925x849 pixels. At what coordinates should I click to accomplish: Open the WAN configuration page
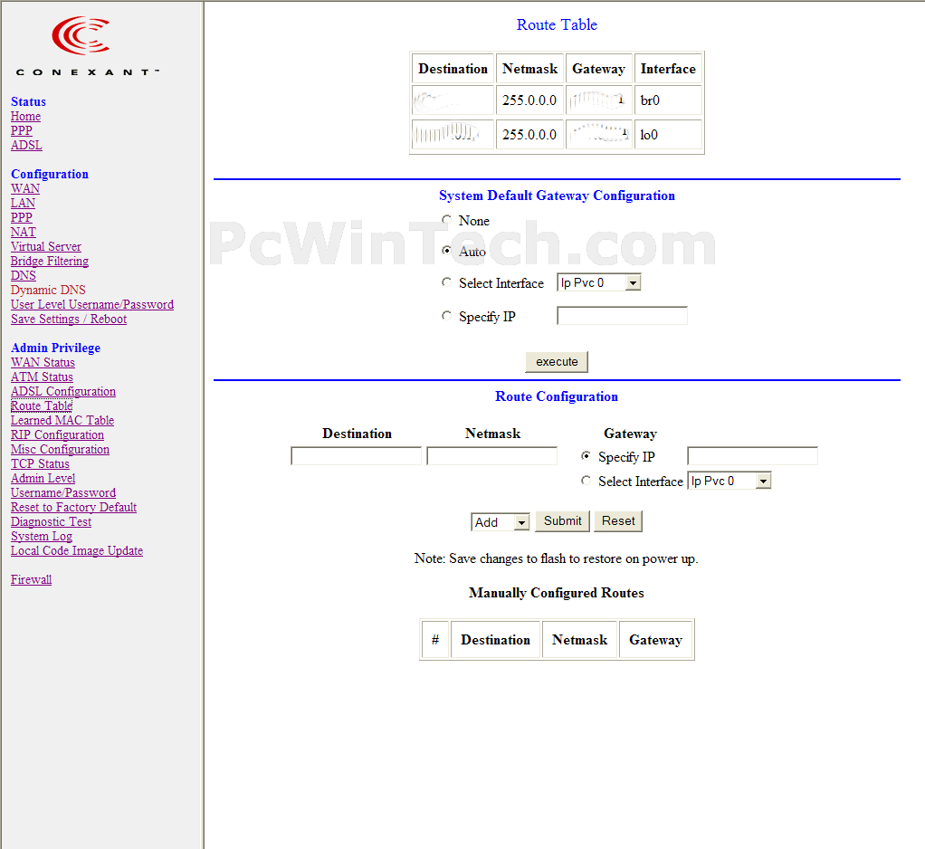(x=24, y=189)
